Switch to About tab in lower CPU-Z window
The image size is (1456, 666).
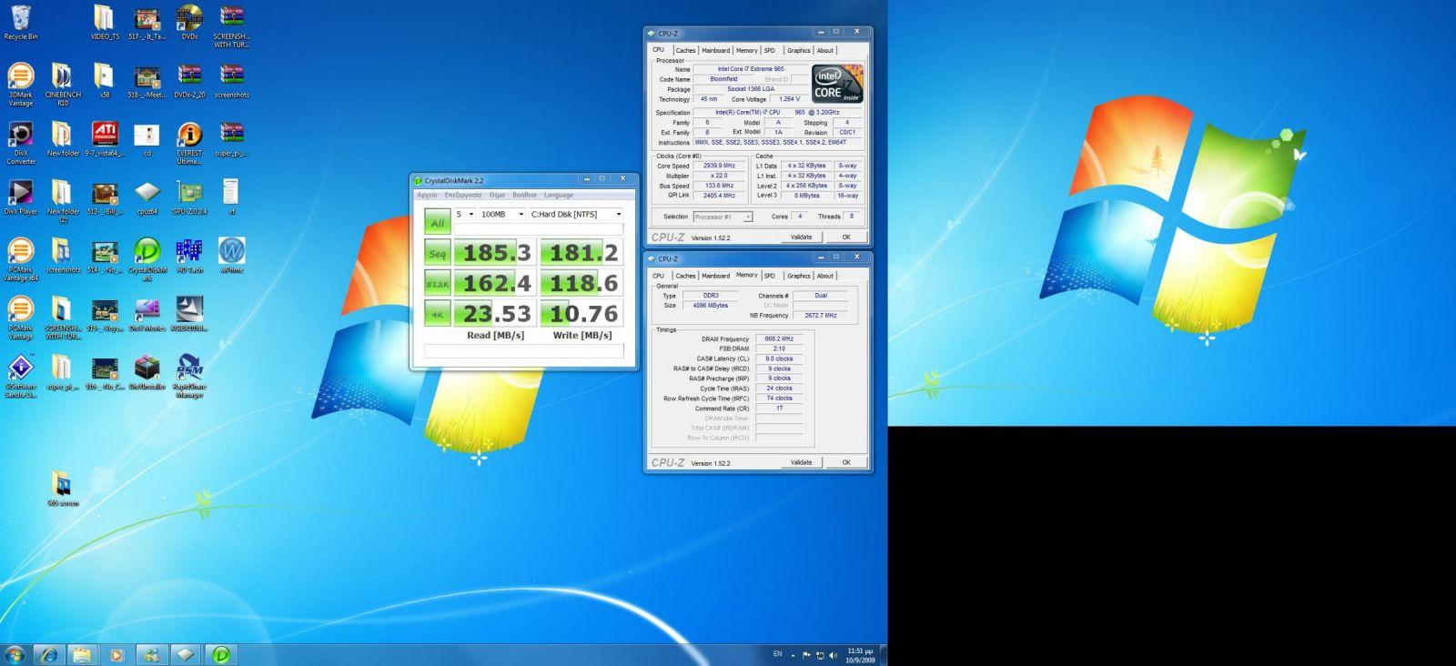825,276
